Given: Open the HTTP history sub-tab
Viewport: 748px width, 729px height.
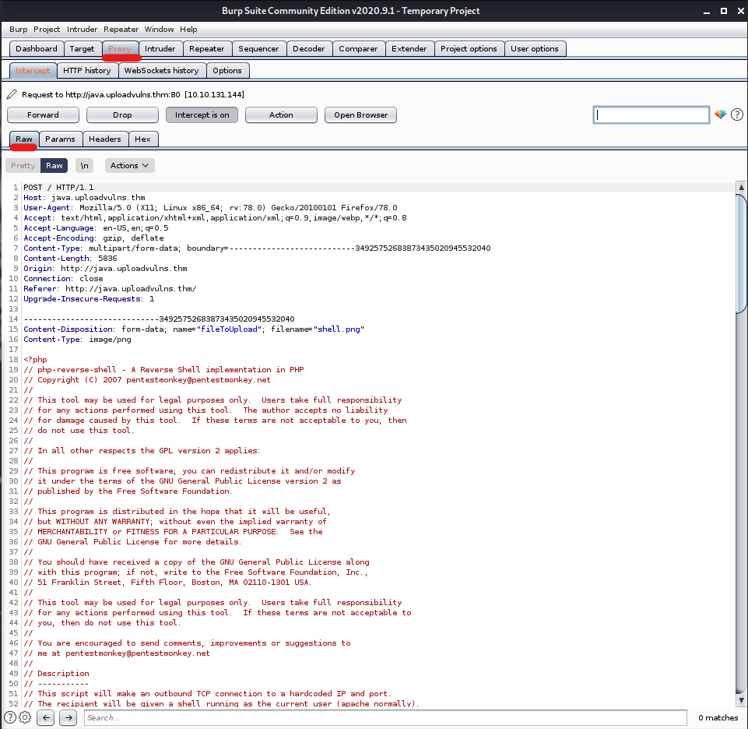Looking at the screenshot, I should point(87,71).
